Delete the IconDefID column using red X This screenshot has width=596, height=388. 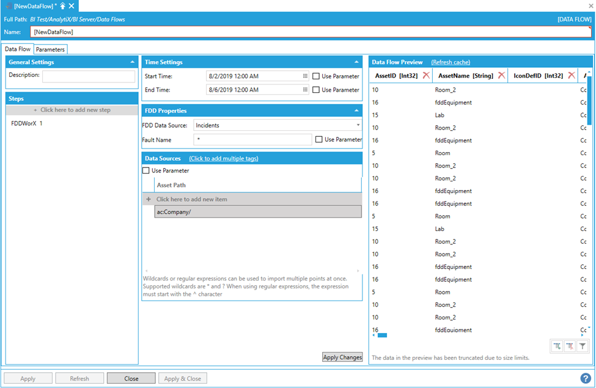(x=572, y=75)
